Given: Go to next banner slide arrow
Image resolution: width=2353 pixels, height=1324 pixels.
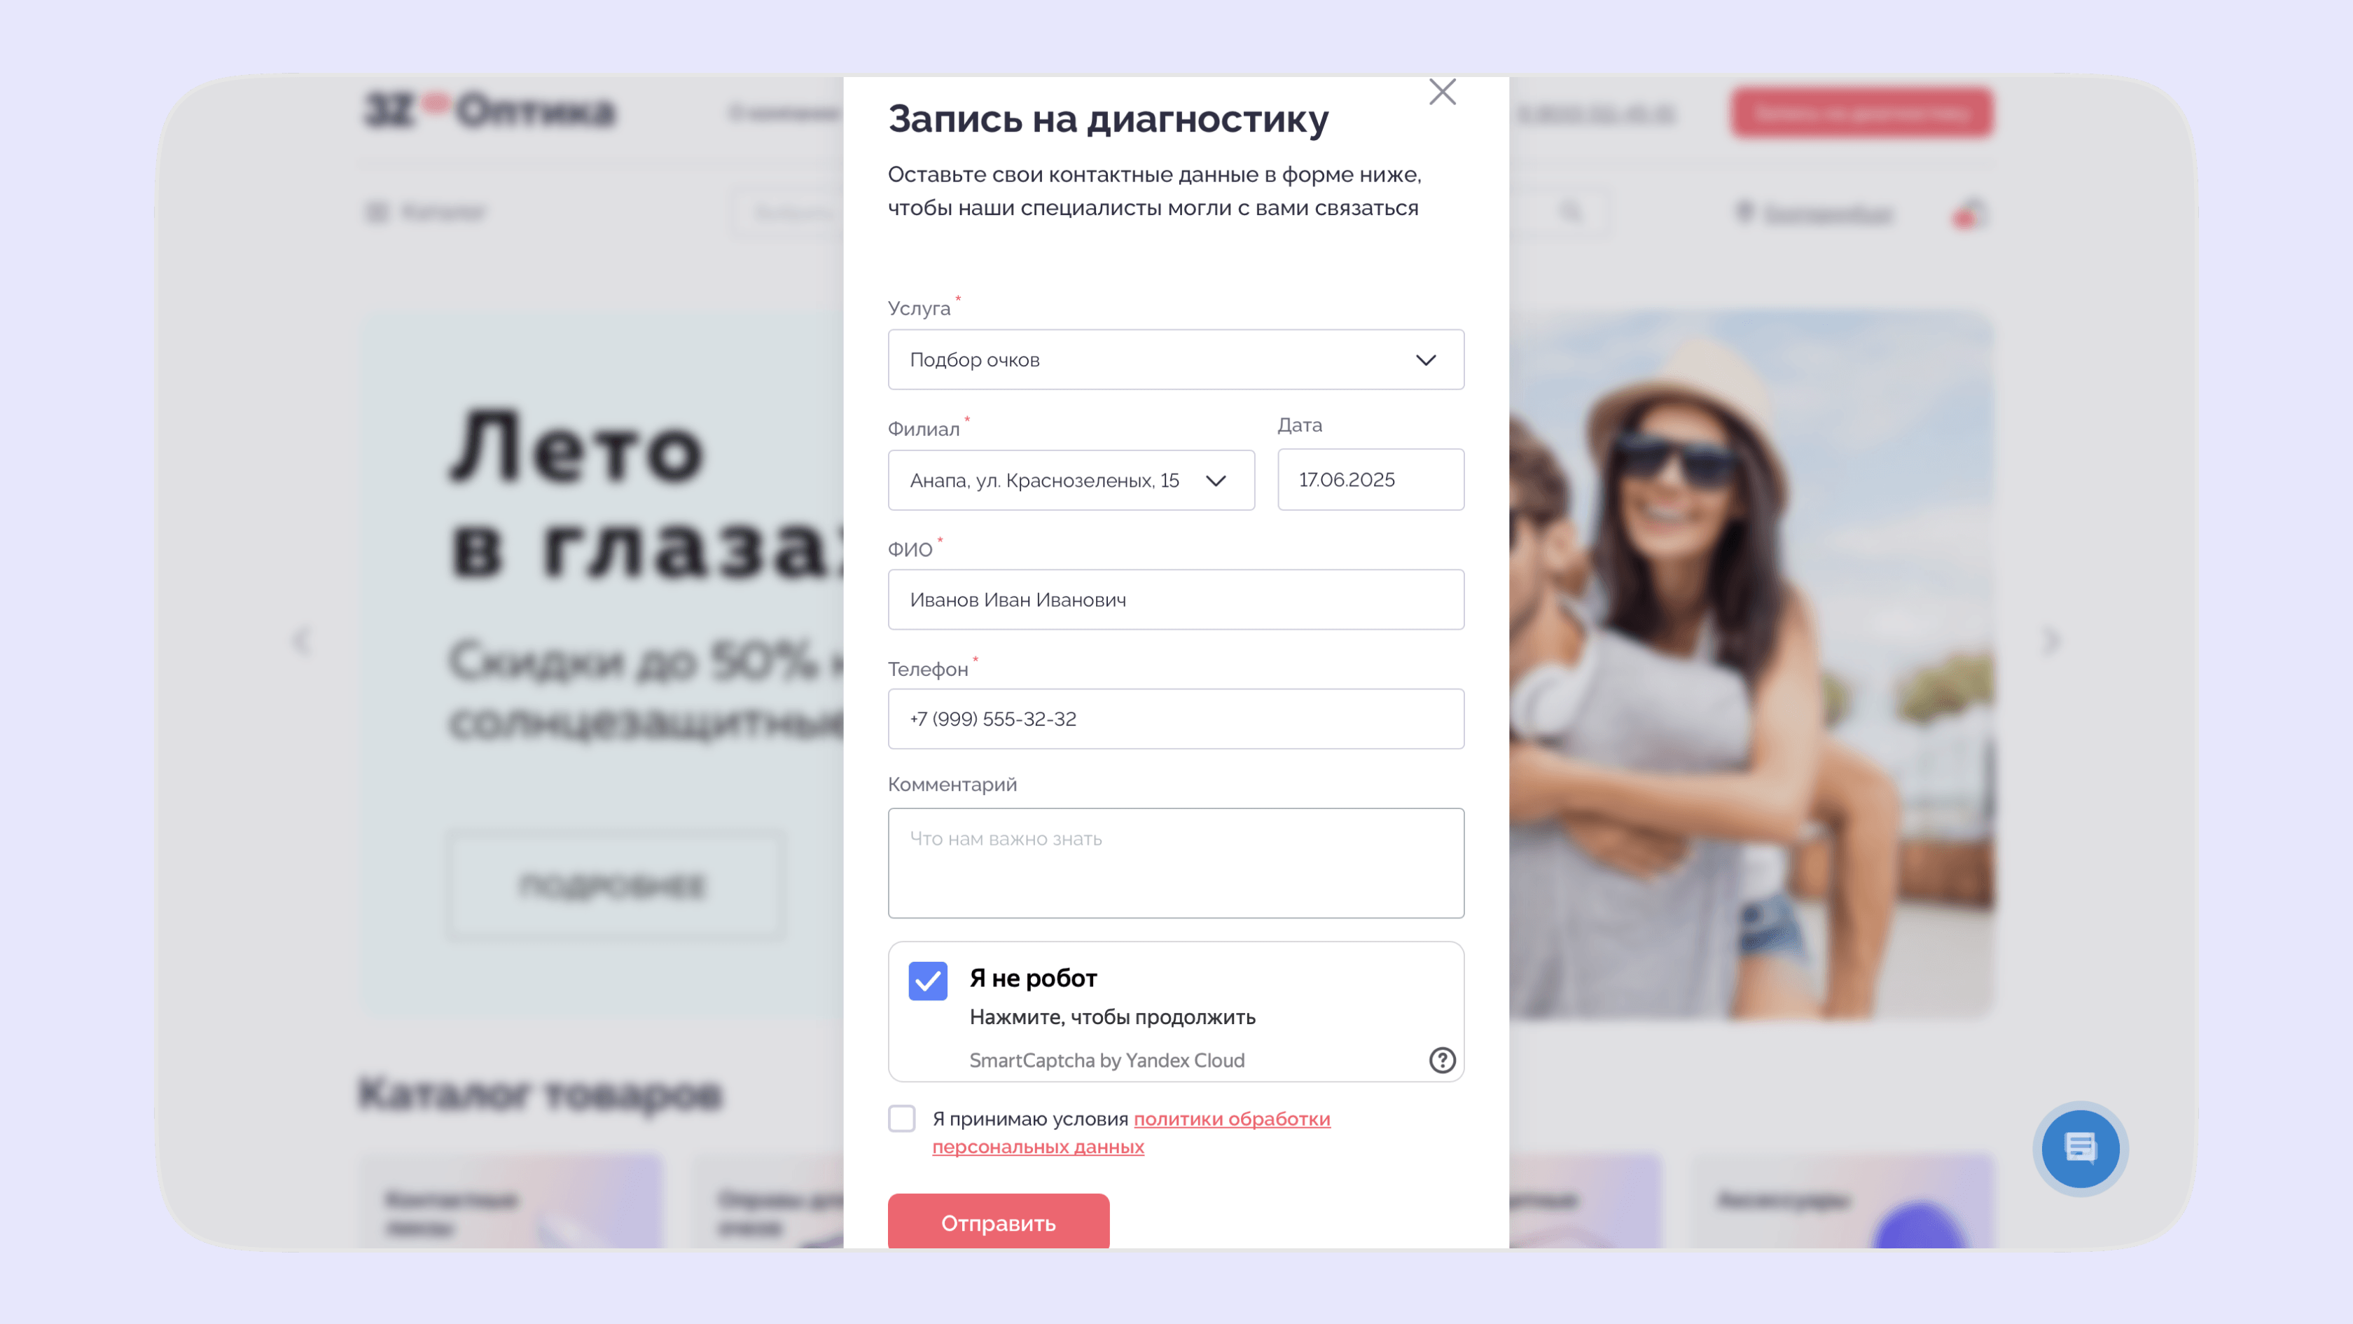Looking at the screenshot, I should (x=2052, y=640).
